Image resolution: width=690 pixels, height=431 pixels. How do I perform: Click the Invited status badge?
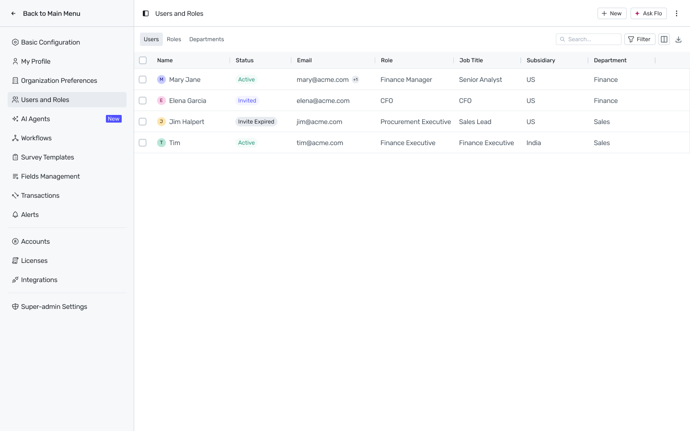coord(247,101)
